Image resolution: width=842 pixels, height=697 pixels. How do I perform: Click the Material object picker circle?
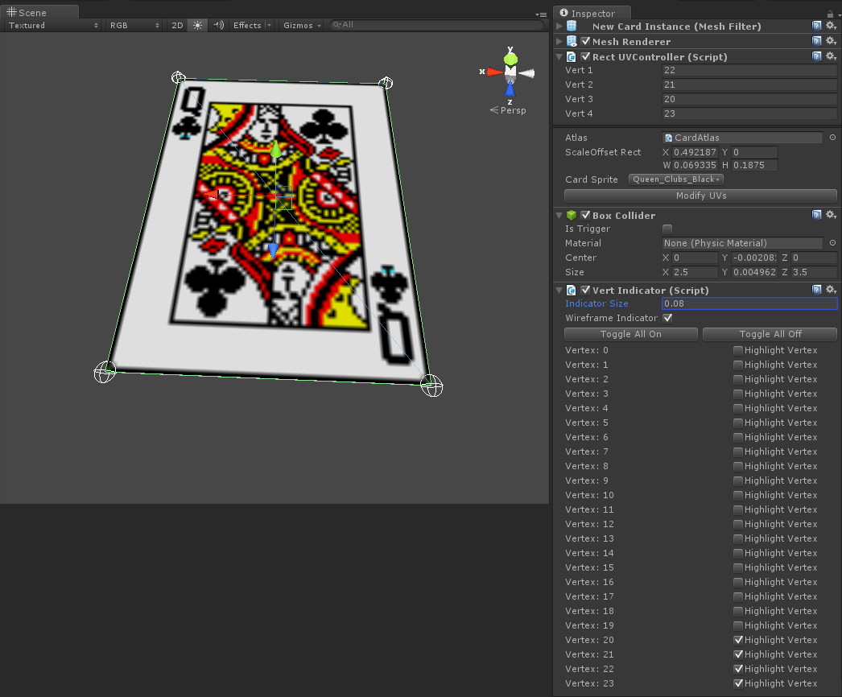[x=832, y=243]
